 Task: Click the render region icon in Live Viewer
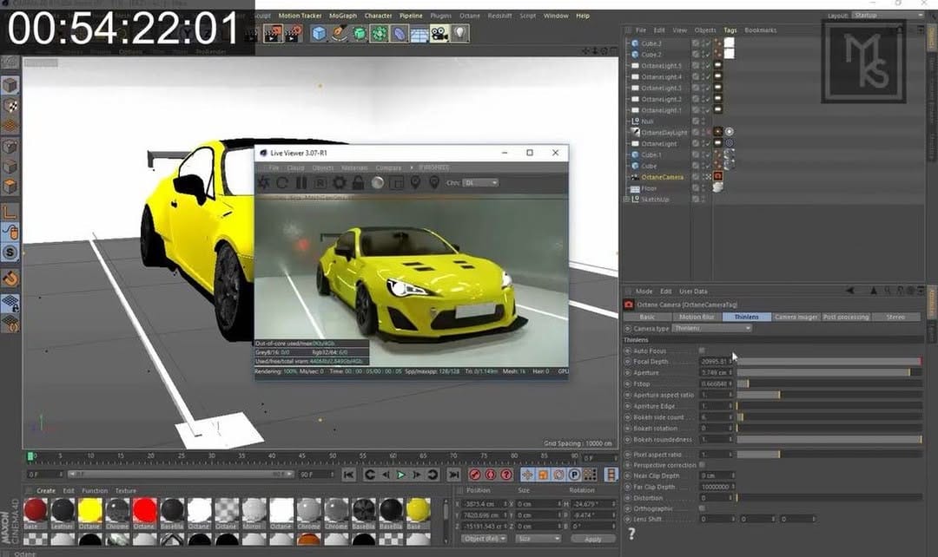pyautogui.click(x=396, y=183)
